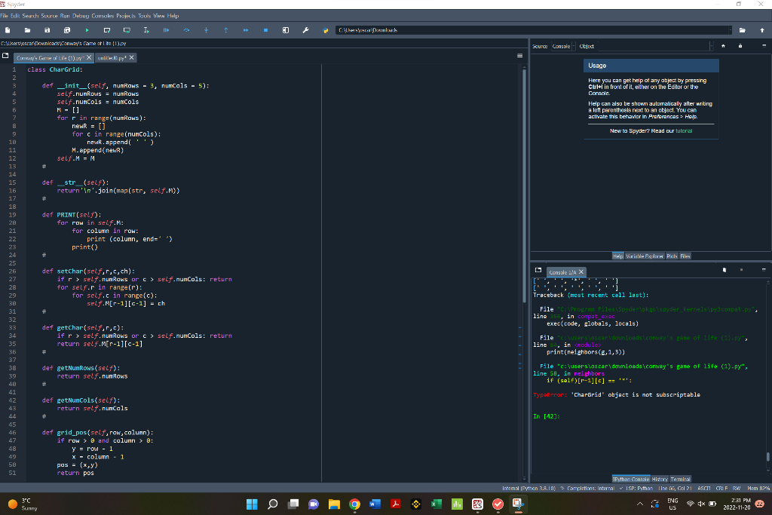Close the untitled0.py editor tab

click(132, 57)
